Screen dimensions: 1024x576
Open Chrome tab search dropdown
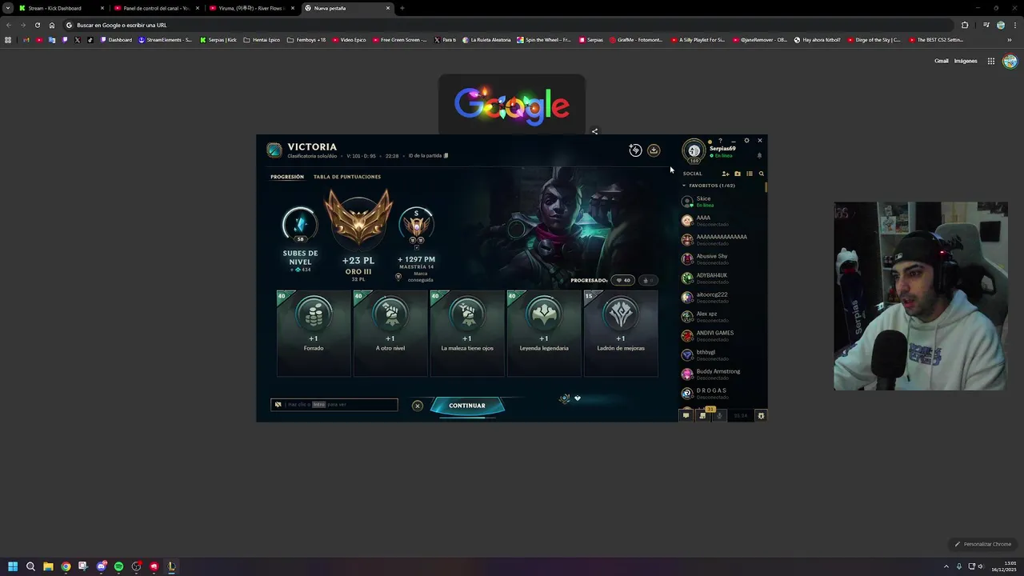point(7,8)
